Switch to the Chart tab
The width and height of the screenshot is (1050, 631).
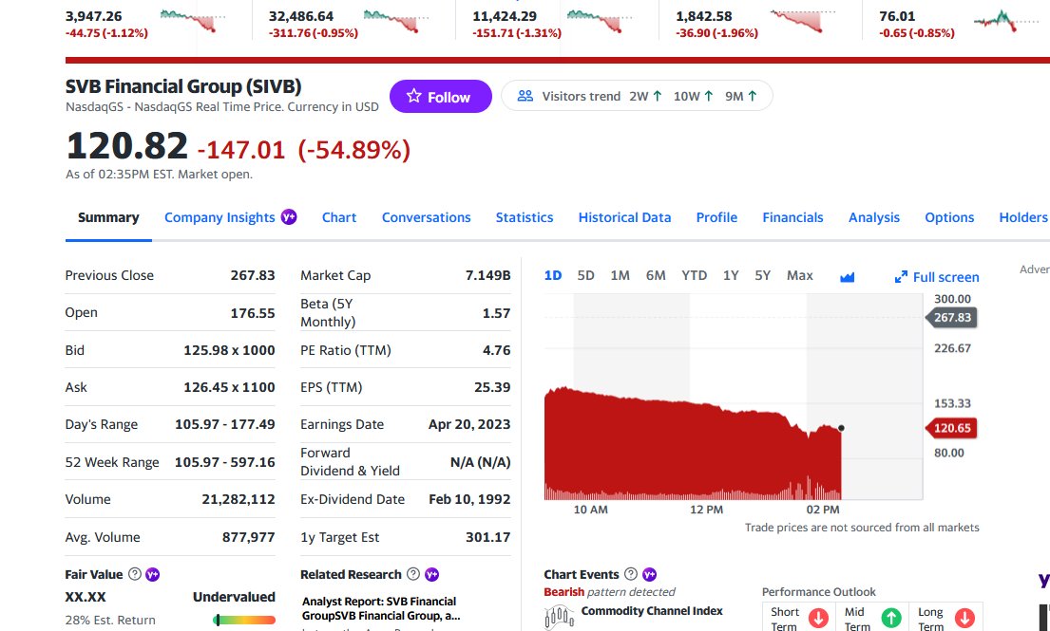coord(339,217)
